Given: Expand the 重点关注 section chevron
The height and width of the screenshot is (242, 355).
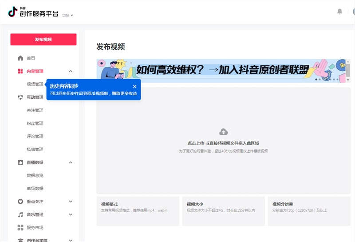Looking at the screenshot, I should [71, 202].
